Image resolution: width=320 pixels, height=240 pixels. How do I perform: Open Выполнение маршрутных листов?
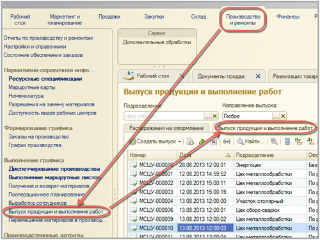pyautogui.click(x=54, y=177)
